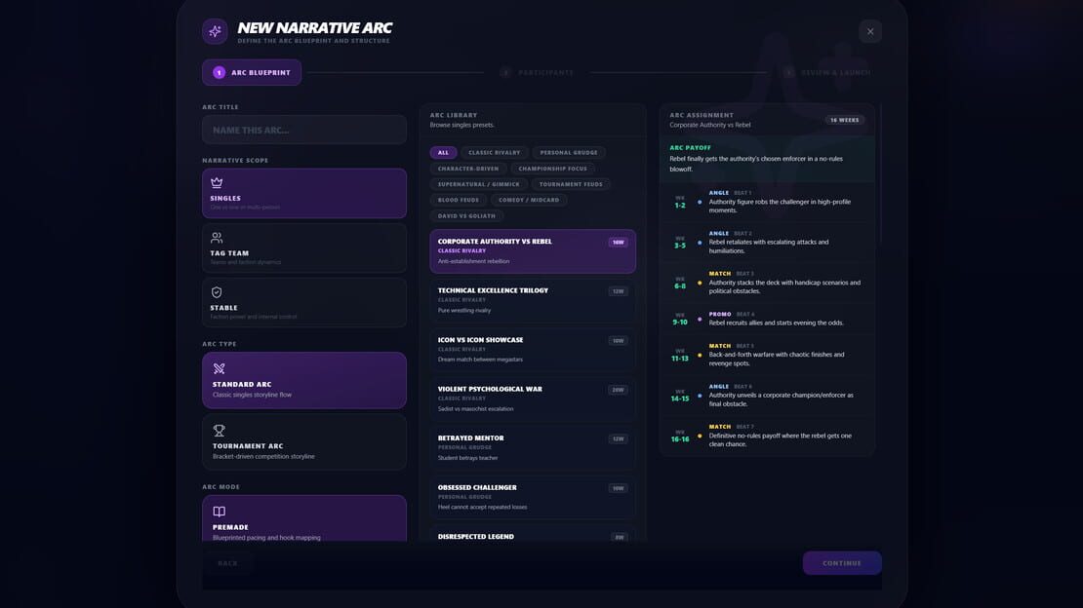1083x608 pixels.
Task: Click the 16 Weeks badge in Arc Assignment
Action: coord(844,120)
